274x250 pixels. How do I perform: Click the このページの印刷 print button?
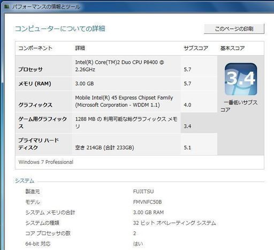(x=234, y=28)
